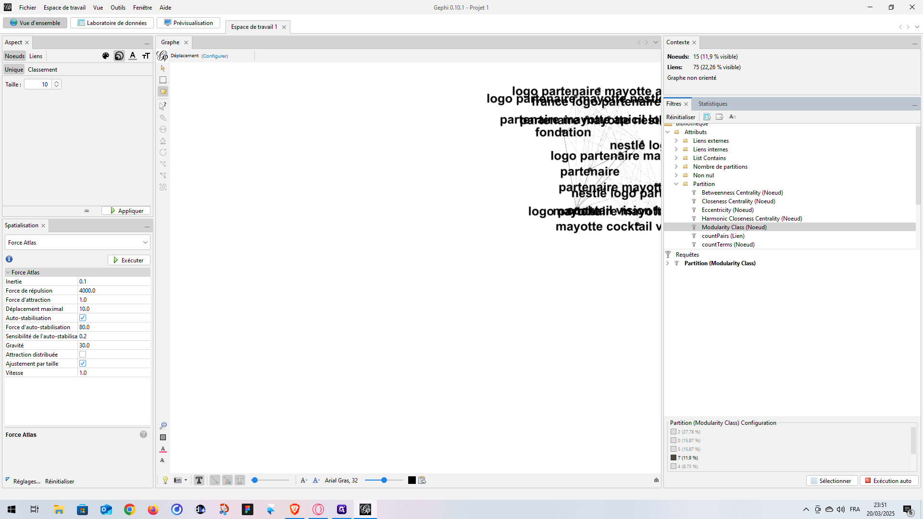Open the Fichier menu

click(28, 7)
